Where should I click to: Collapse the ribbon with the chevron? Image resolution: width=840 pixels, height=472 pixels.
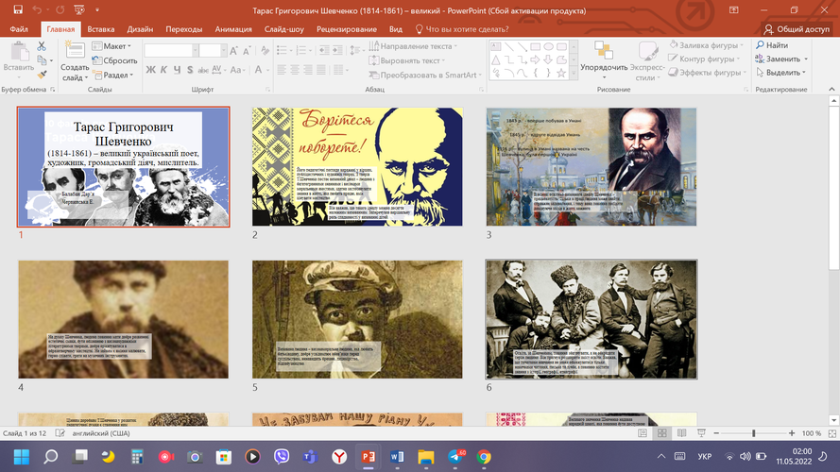pyautogui.click(x=831, y=89)
